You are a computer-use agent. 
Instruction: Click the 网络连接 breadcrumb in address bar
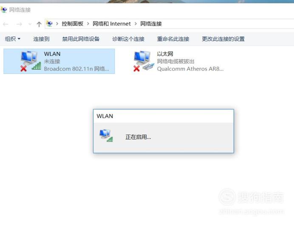click(151, 24)
